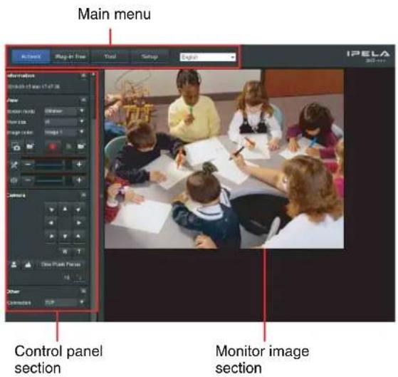Pan camera down-left with diagonal arrow
The width and height of the screenshot is (398, 377).
pyautogui.click(x=51, y=237)
